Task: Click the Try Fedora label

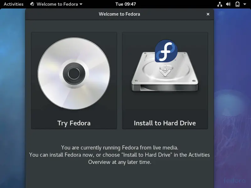Action: [74, 123]
